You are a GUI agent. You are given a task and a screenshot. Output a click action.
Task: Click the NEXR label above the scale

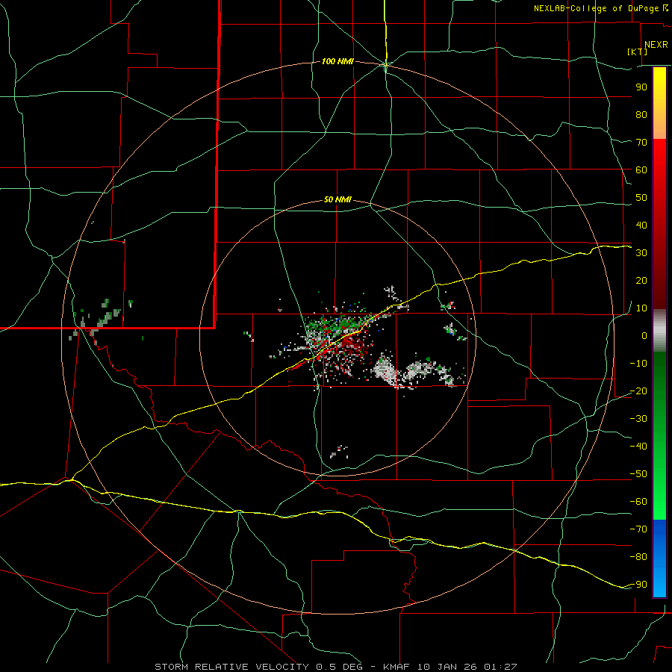coord(656,45)
